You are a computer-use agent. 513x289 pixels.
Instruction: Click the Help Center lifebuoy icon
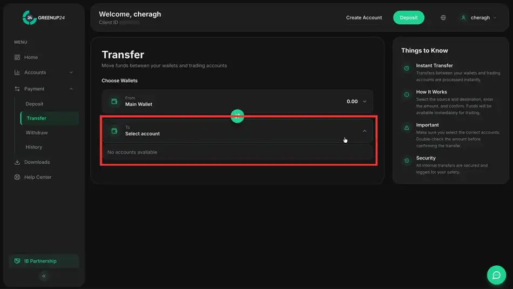17,177
